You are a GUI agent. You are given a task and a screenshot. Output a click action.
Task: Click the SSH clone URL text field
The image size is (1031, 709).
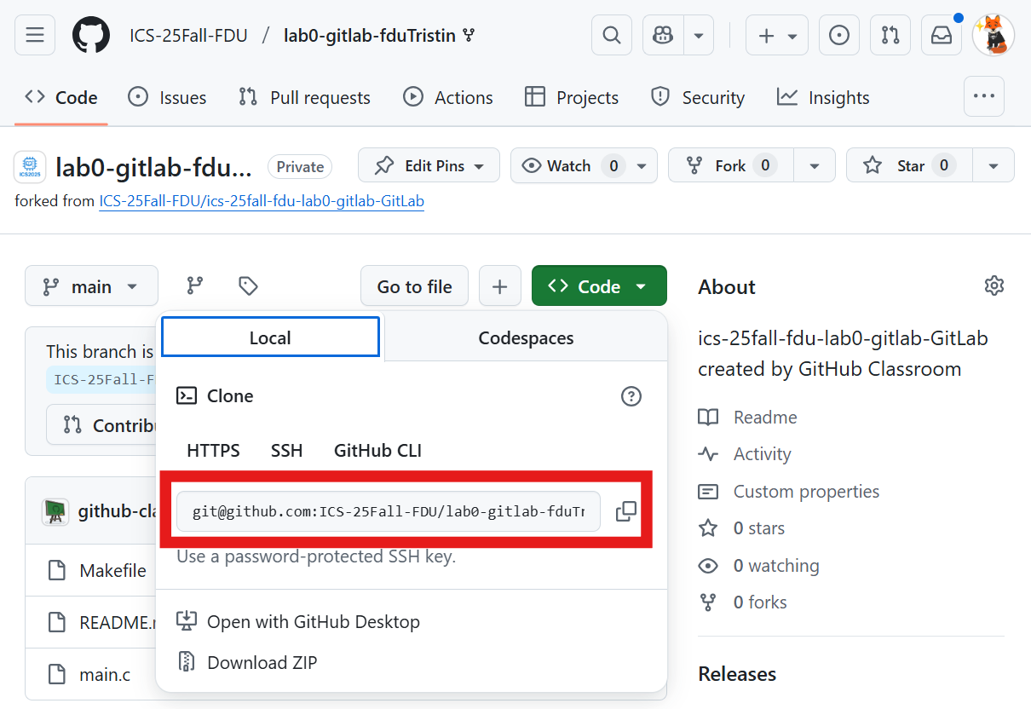pos(389,511)
